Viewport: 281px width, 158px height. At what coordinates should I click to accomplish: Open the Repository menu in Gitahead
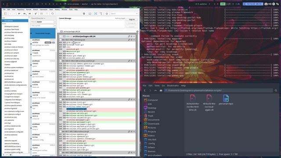pyautogui.click(x=21, y=10)
